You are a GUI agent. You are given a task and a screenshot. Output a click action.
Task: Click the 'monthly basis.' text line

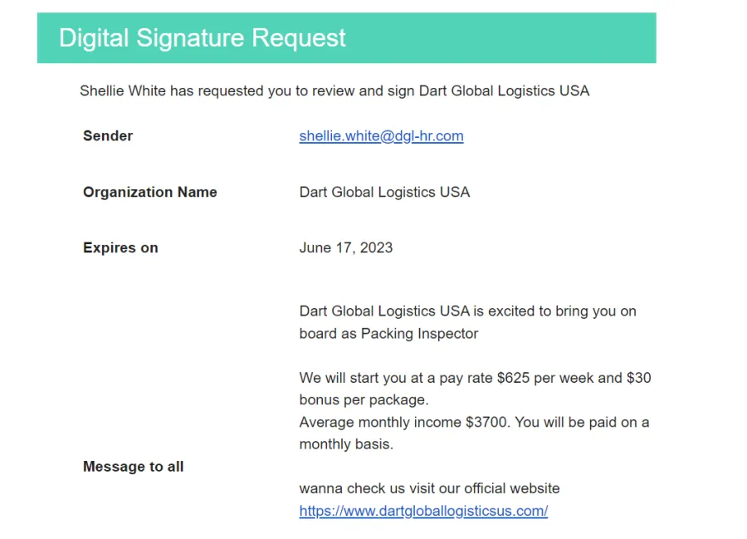pos(346,444)
